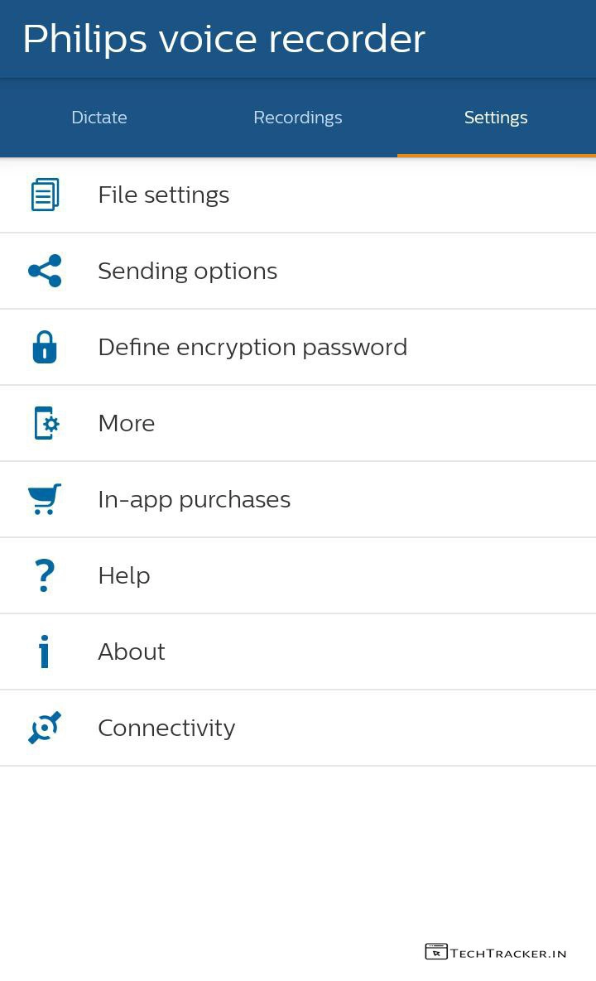Click the Connectivity plug icon
The height and width of the screenshot is (981, 596).
45,728
